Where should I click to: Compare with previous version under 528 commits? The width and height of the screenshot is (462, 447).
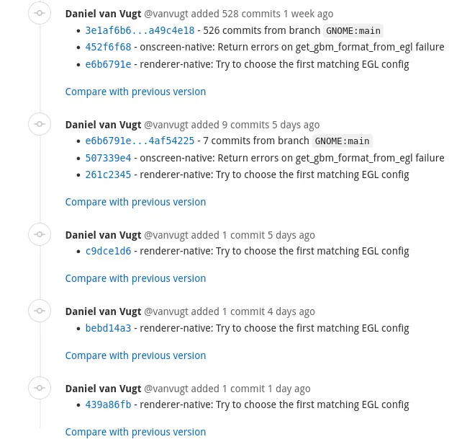click(135, 92)
